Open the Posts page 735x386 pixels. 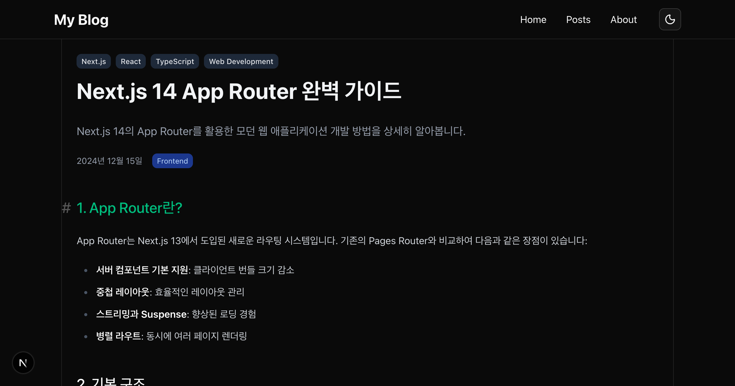(x=578, y=20)
